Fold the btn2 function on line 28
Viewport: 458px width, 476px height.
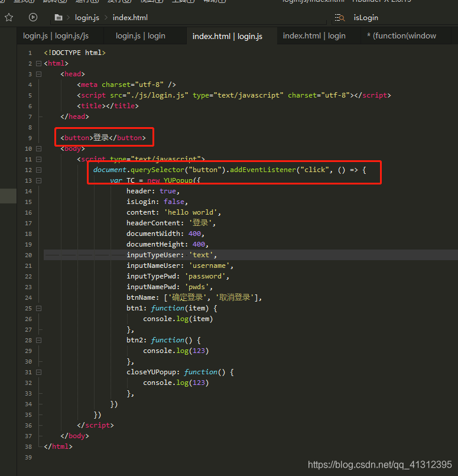point(38,341)
